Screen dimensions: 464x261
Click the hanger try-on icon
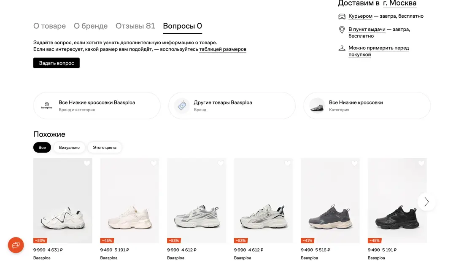[x=342, y=48]
